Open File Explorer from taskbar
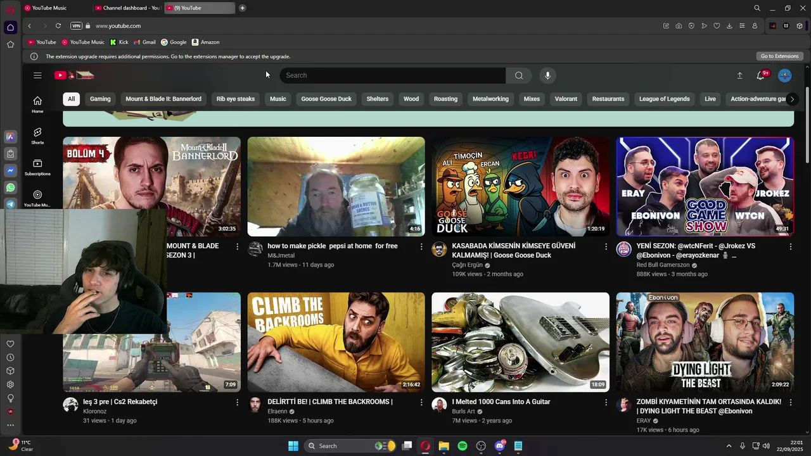Screen dimensions: 811x456 coord(444,446)
